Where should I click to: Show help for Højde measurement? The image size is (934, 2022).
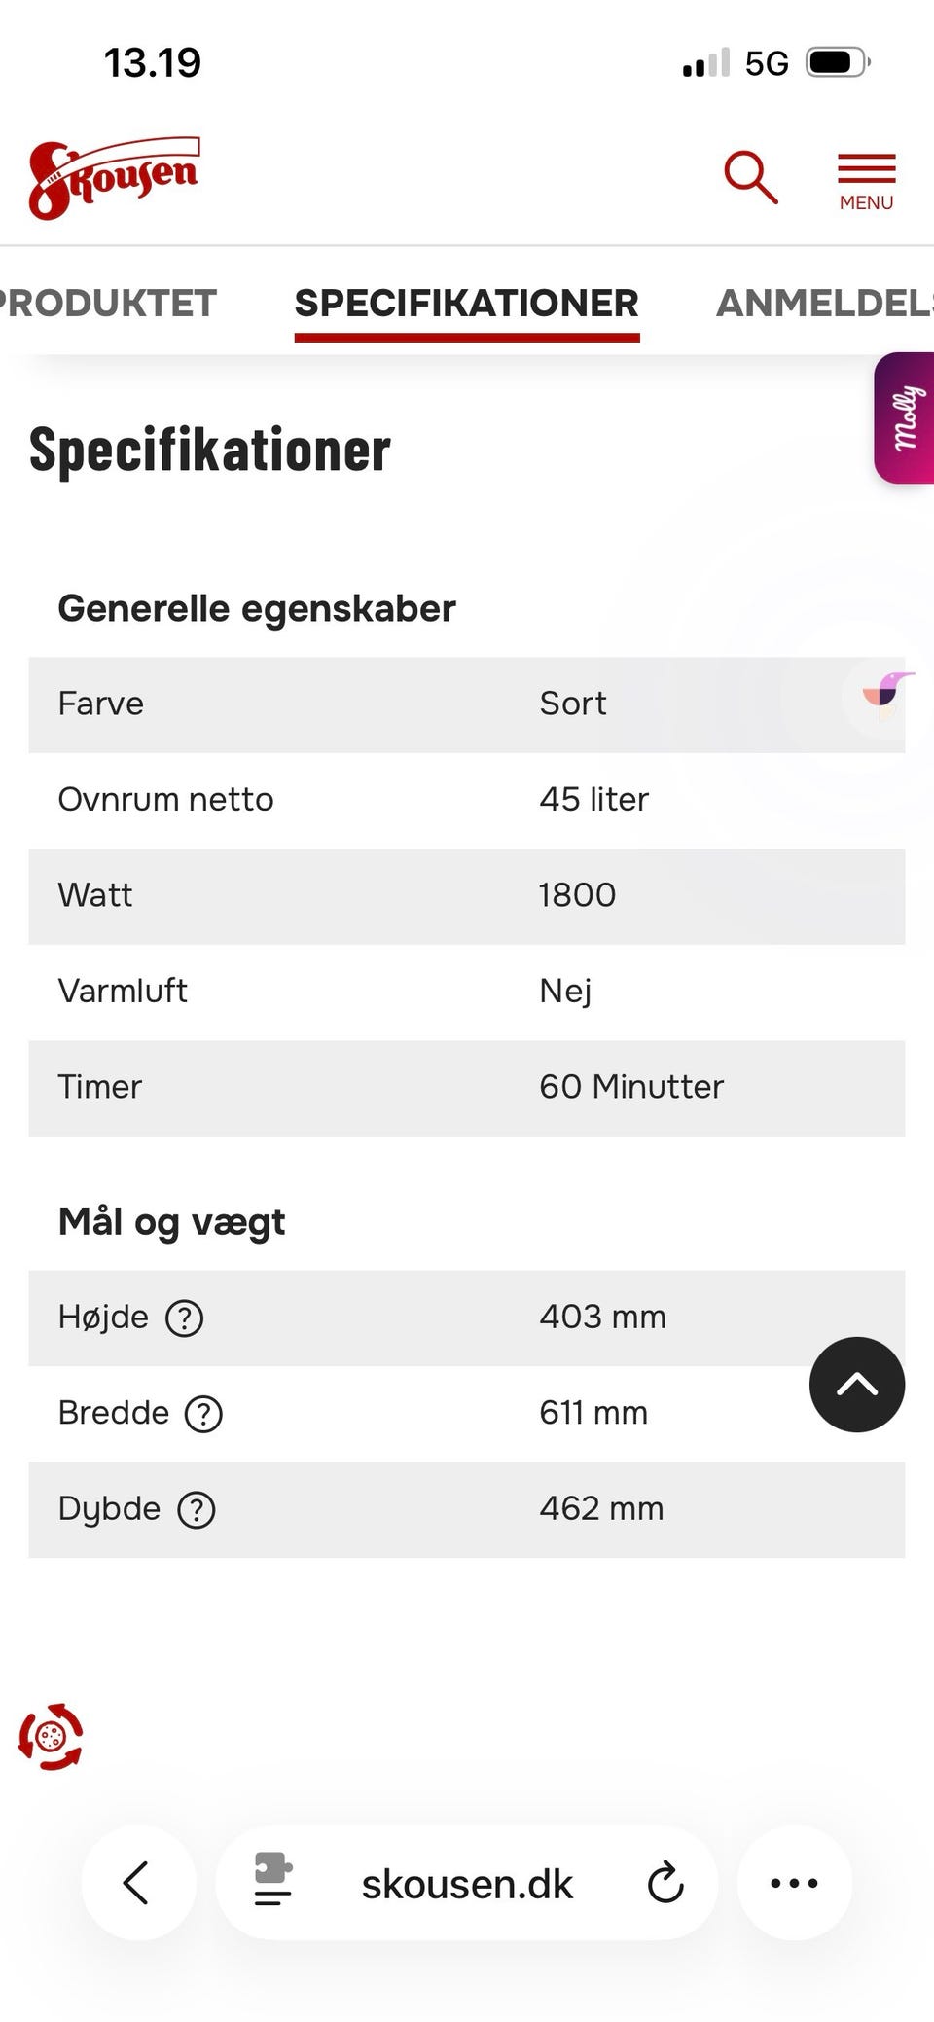point(185,1318)
